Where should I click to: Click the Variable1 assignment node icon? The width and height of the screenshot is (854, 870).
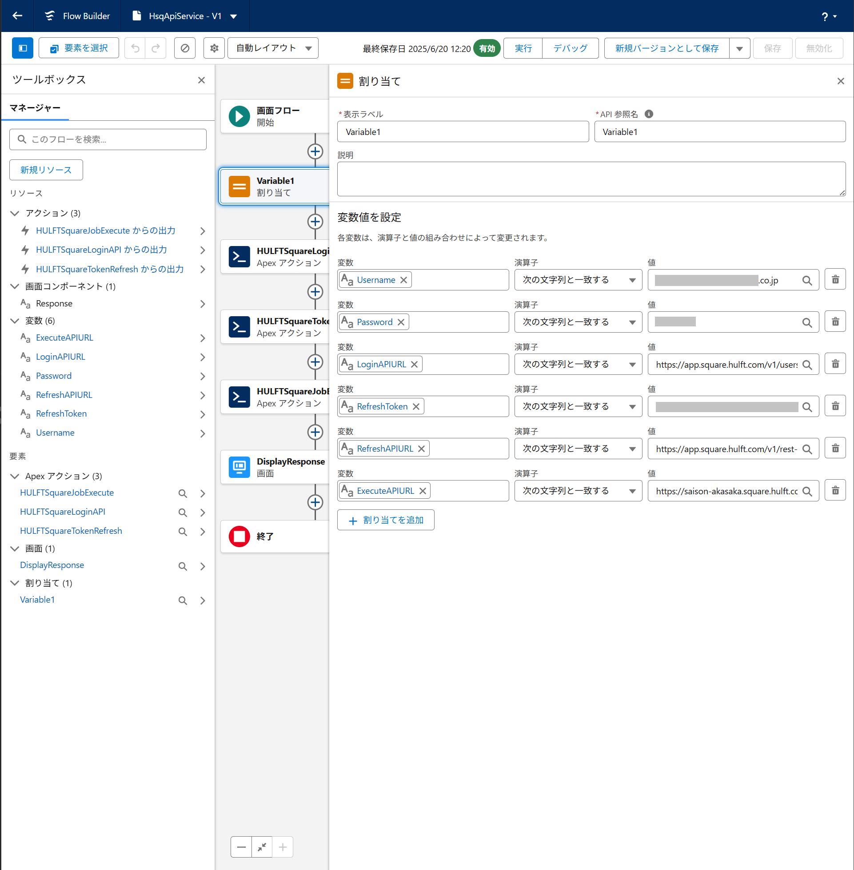[239, 187]
